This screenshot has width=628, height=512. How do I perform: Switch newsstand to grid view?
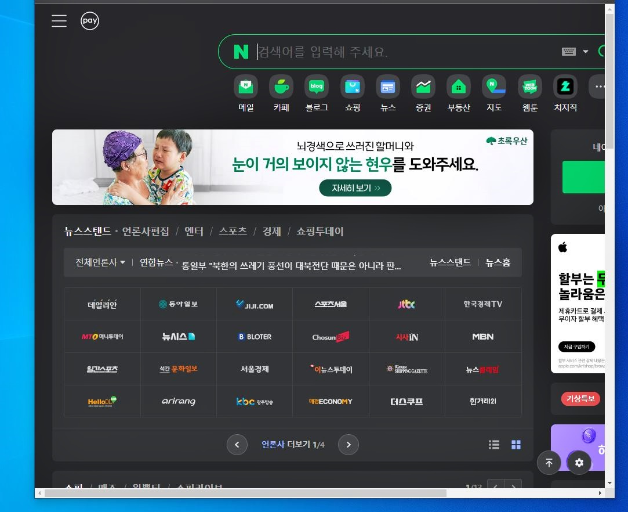(516, 445)
